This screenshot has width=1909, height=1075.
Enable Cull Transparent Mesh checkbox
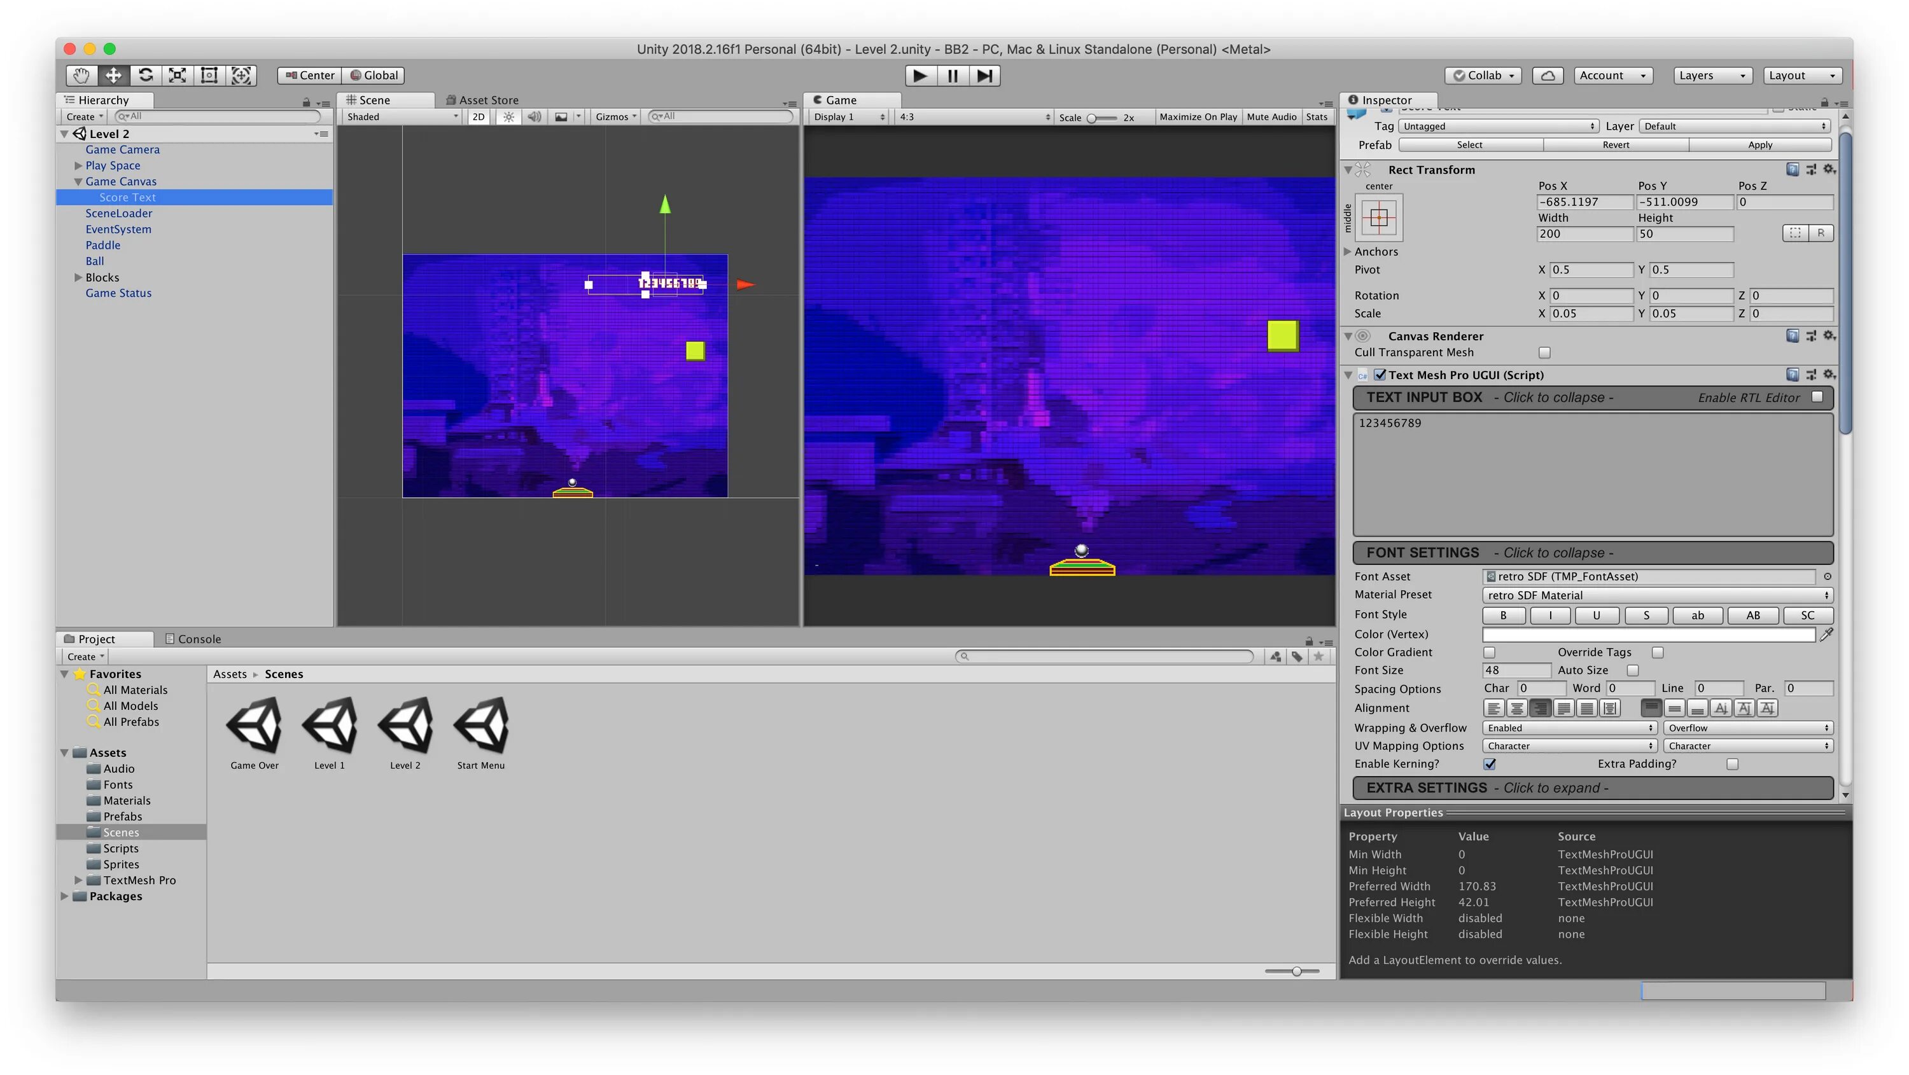point(1544,352)
